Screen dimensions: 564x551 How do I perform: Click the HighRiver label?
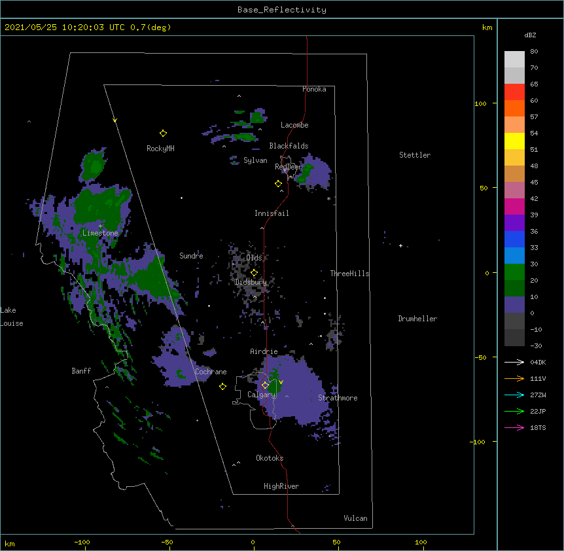281,486
